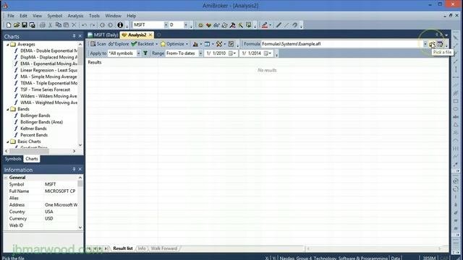Collapse the General section in Information

6,178
